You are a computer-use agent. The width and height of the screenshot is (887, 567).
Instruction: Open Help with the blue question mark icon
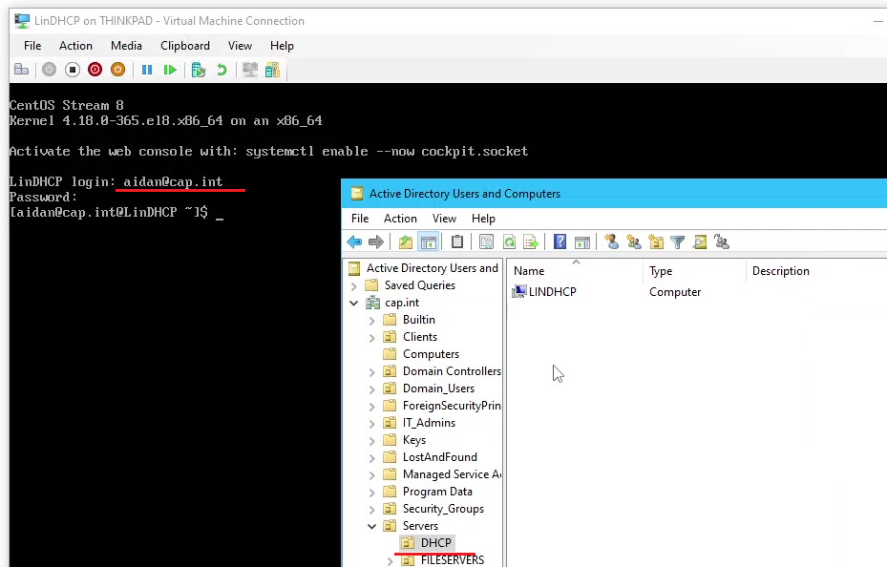tap(560, 241)
